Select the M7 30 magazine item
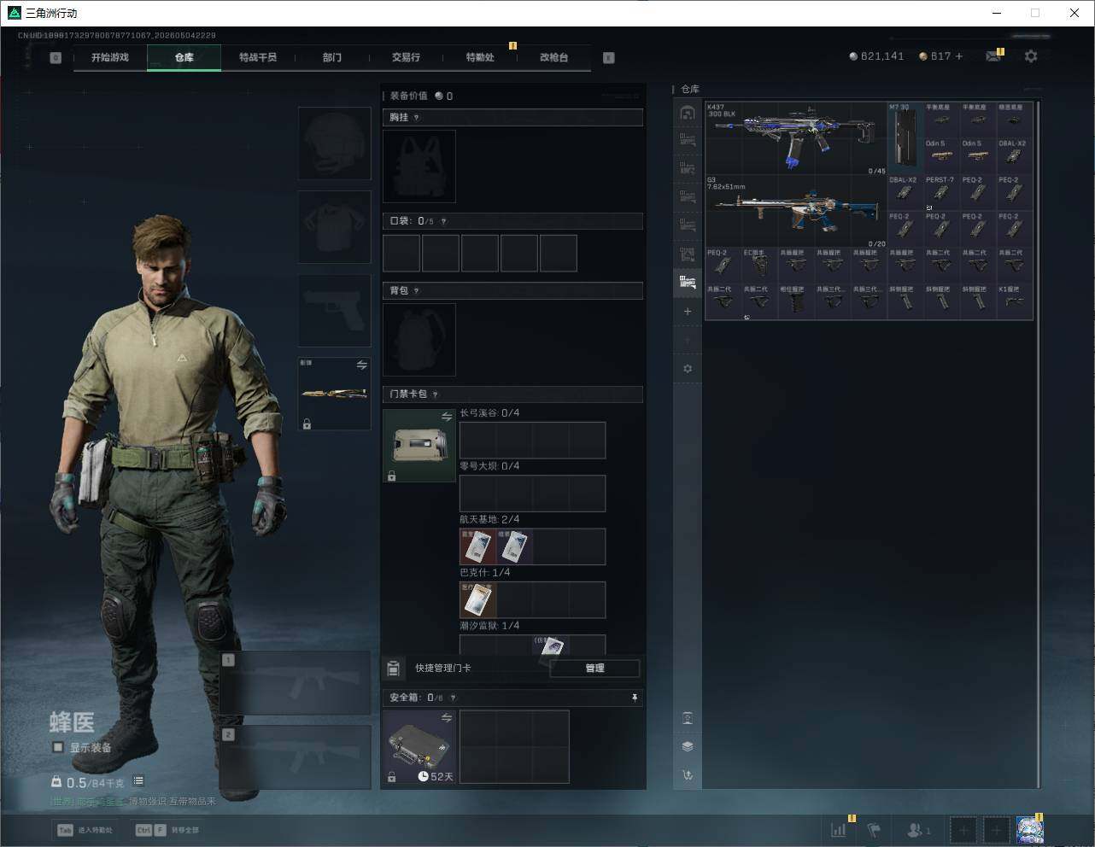 coord(905,138)
